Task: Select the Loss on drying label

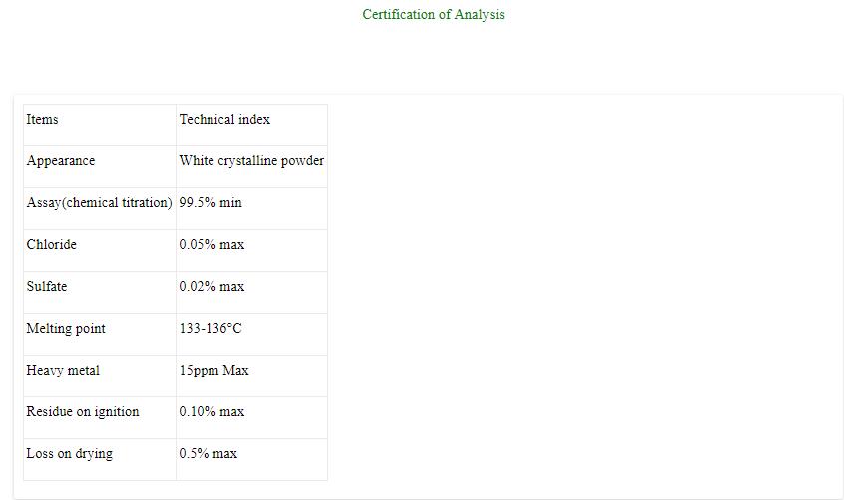Action: pos(69,454)
